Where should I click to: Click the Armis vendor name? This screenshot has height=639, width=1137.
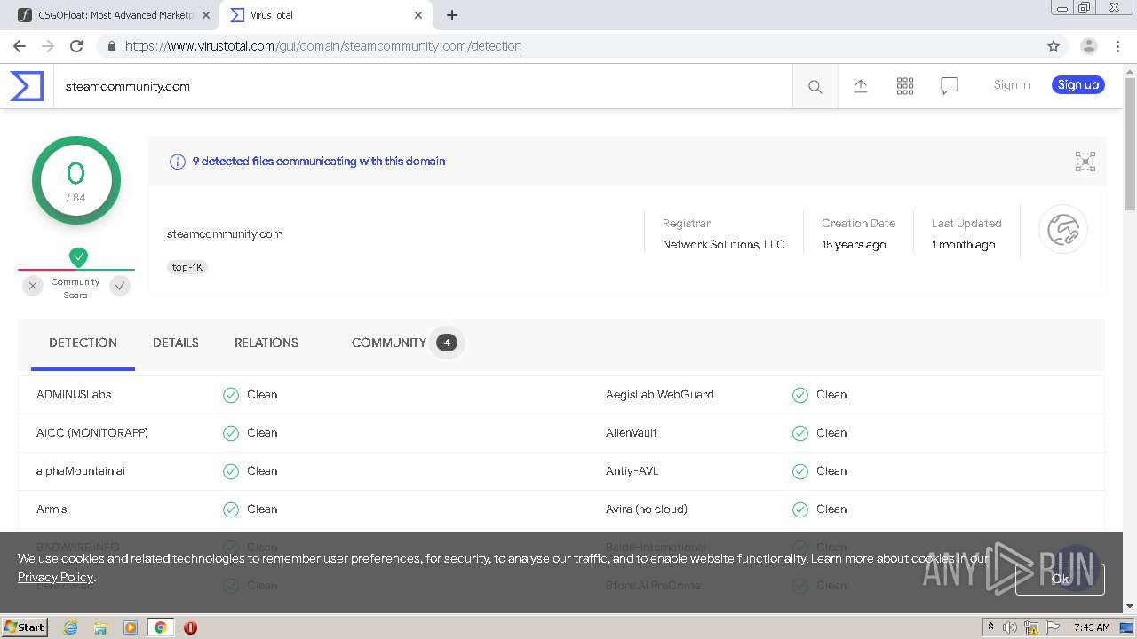[x=52, y=509]
